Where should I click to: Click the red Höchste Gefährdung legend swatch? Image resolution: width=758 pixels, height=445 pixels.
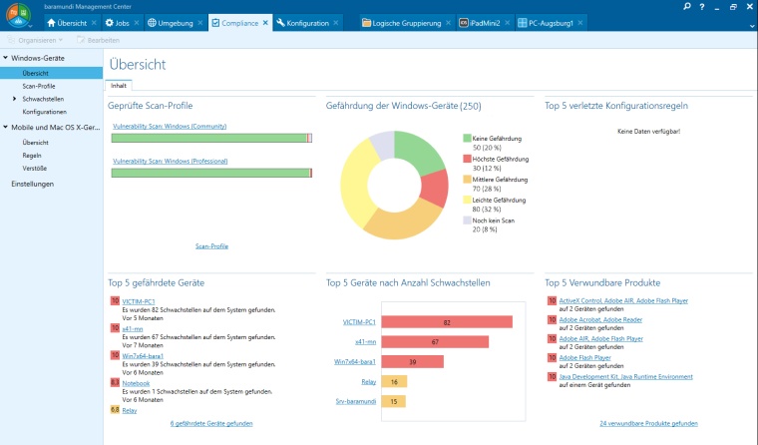[466, 159]
